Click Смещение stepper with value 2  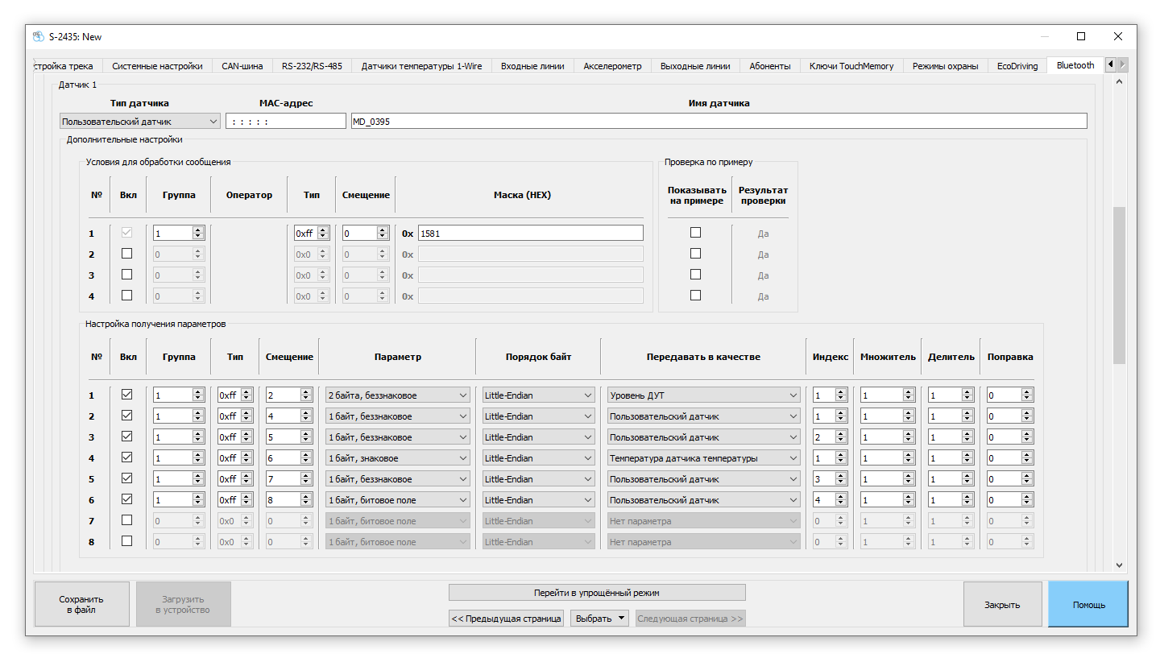point(288,395)
